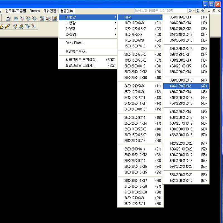Screen dimensions: 223x223
Task: Click the star favorites icon
Action: pos(203,11)
